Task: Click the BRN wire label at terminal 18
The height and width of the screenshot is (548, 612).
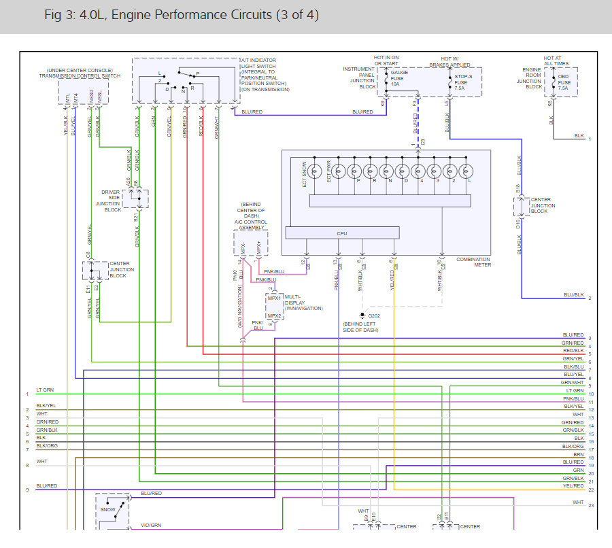Action: coord(579,454)
